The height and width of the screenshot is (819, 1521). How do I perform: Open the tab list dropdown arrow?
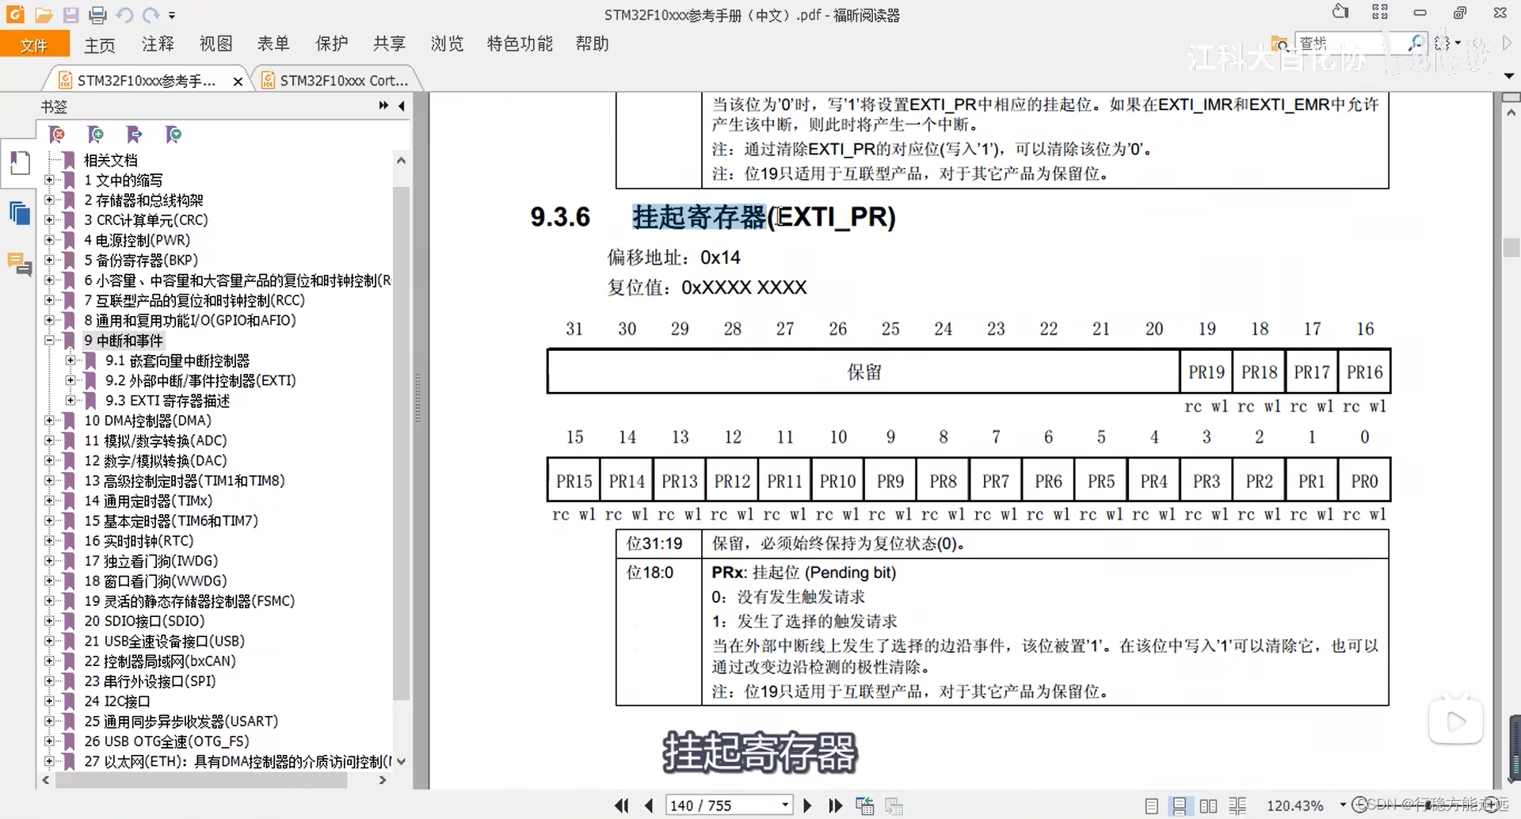1509,76
